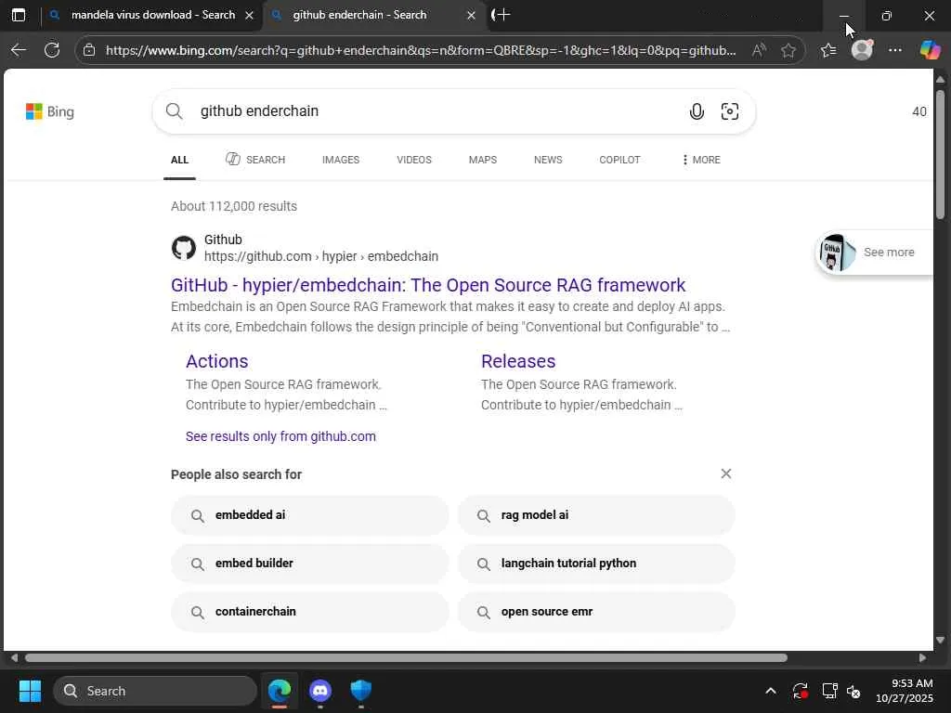Switch to the COPILOT tab
This screenshot has height=713, width=951.
[x=619, y=160]
